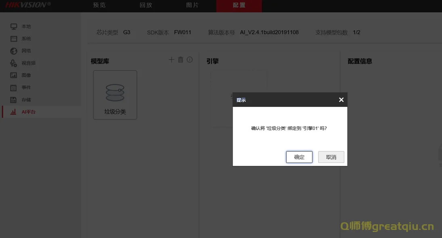Delete model using the trash icon
442x238 pixels.
180,60
